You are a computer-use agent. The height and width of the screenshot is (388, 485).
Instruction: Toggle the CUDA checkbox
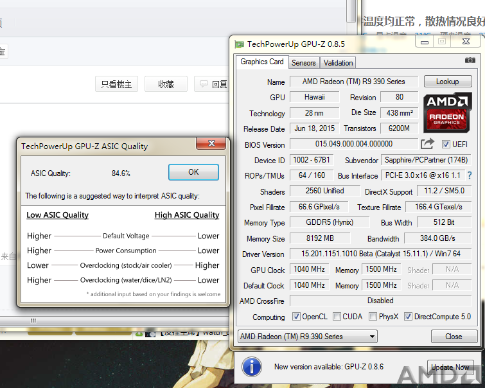pyautogui.click(x=337, y=317)
